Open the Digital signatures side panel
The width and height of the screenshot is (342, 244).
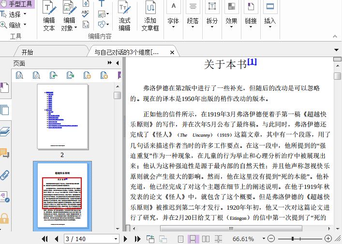click(x=4, y=197)
